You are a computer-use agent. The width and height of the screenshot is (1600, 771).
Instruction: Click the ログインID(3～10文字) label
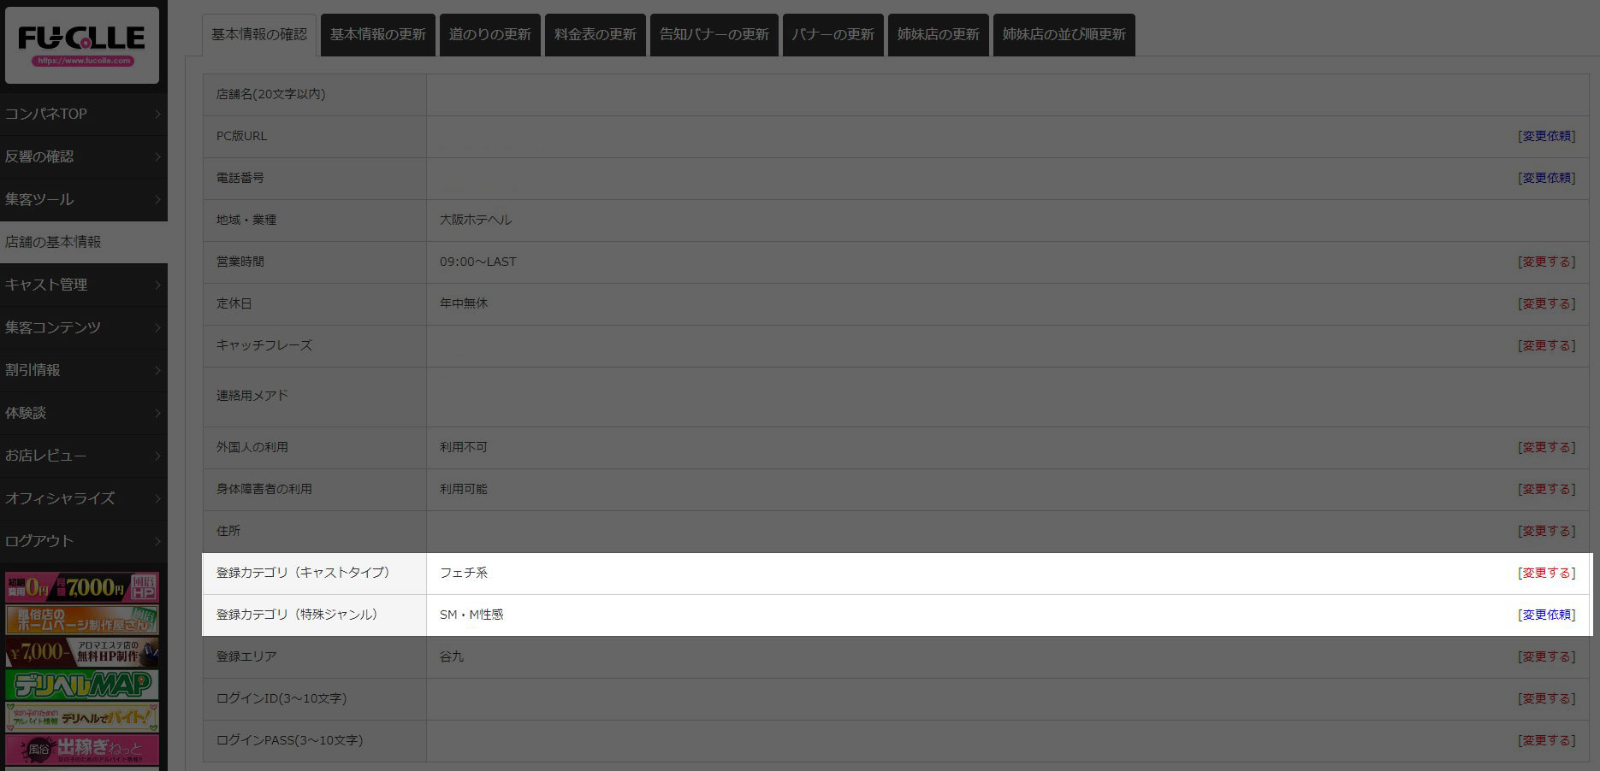coord(281,698)
